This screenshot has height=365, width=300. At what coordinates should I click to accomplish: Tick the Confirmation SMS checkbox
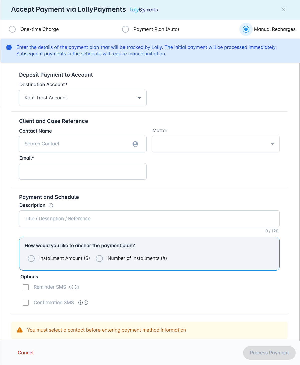tap(26, 303)
